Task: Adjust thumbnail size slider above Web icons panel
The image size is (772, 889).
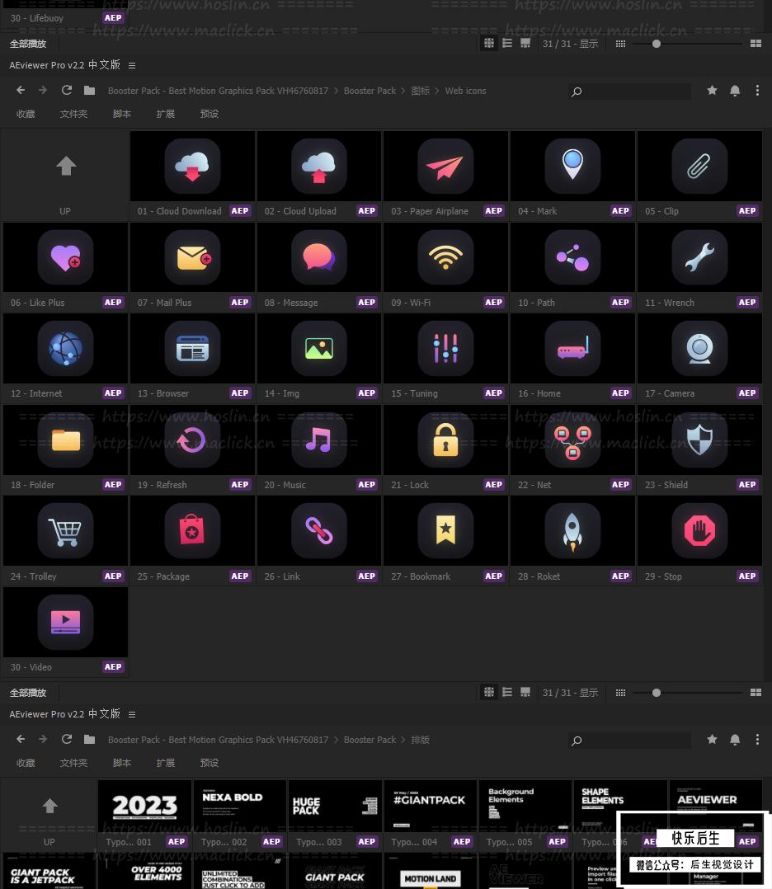Action: (657, 44)
